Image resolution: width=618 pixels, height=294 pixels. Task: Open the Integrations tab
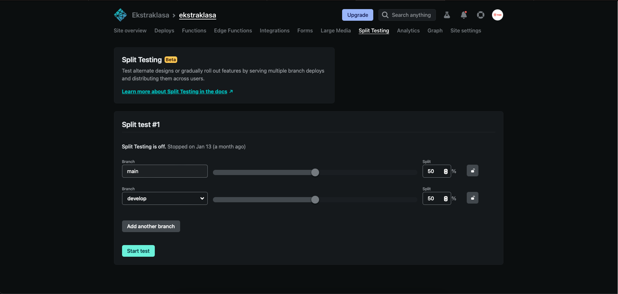point(275,30)
